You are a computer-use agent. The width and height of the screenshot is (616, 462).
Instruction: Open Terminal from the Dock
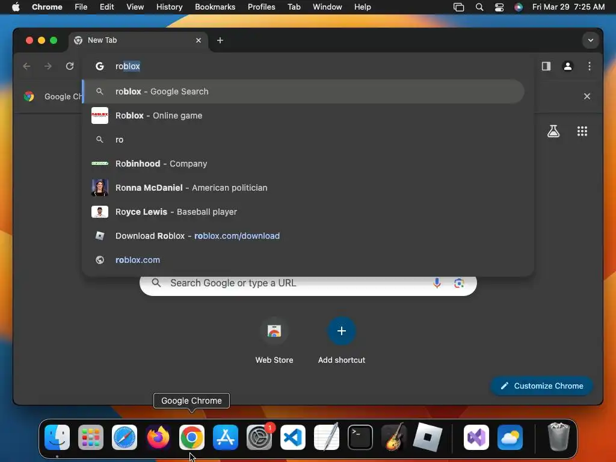[x=360, y=437]
